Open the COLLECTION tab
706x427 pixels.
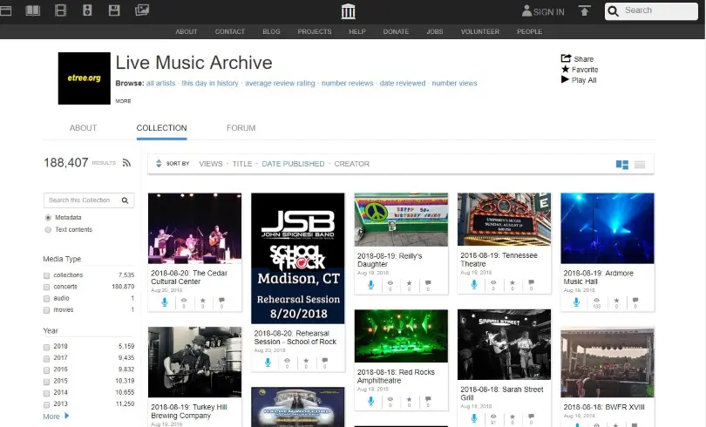pyautogui.click(x=161, y=128)
